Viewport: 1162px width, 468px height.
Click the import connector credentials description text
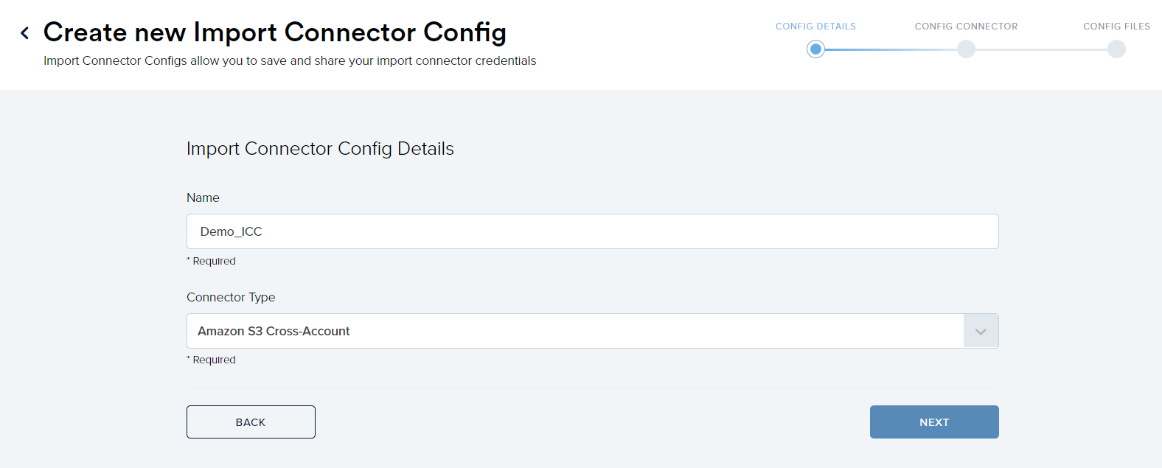(x=290, y=60)
